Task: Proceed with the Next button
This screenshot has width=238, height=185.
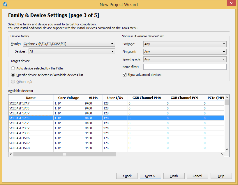Action: (x=150, y=176)
